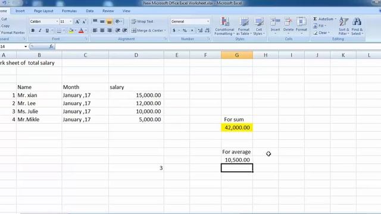Select the cell showing 10,500.00
Image resolution: width=381 pixels, height=214 pixels.
click(237, 160)
